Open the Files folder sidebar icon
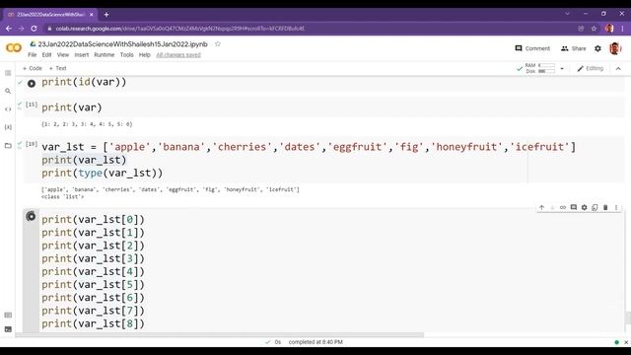This screenshot has height=355, width=631. 8,145
